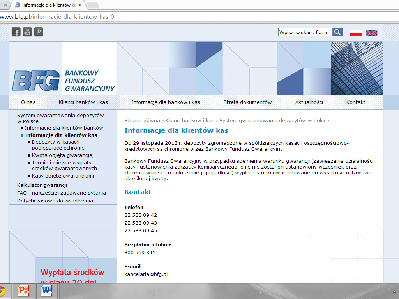Click the blue Kontakt section heading
The height and width of the screenshot is (299, 399).
pyautogui.click(x=138, y=192)
